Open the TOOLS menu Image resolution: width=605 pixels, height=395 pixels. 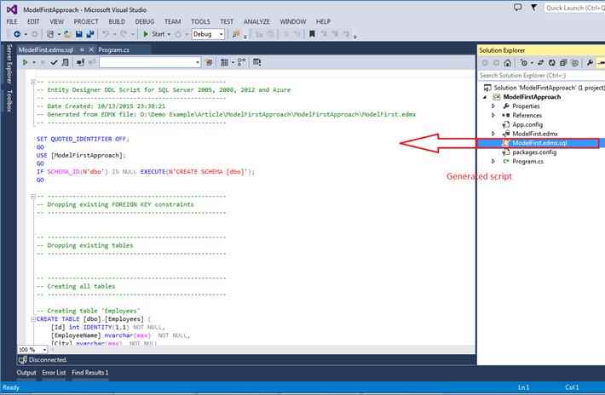(200, 21)
